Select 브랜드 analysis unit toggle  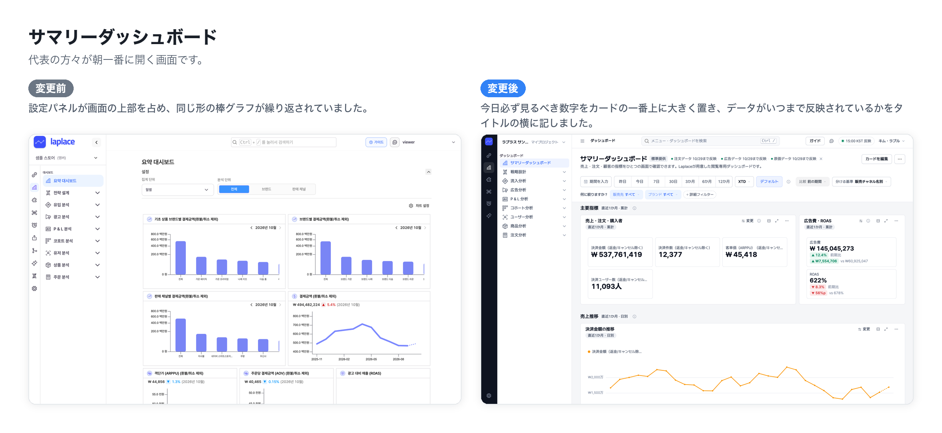coord(266,189)
